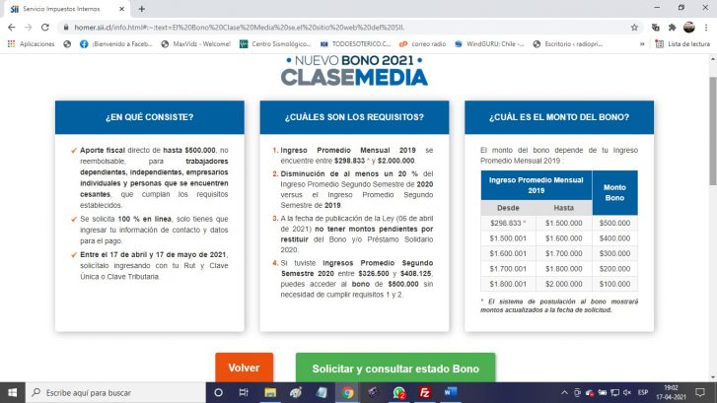Go back using the browser back arrow
This screenshot has width=717, height=403.
tap(10, 27)
